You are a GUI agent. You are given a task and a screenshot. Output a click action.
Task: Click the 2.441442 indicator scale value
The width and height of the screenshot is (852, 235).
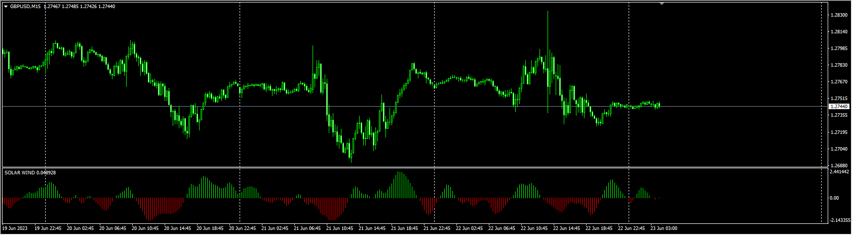click(x=840, y=172)
